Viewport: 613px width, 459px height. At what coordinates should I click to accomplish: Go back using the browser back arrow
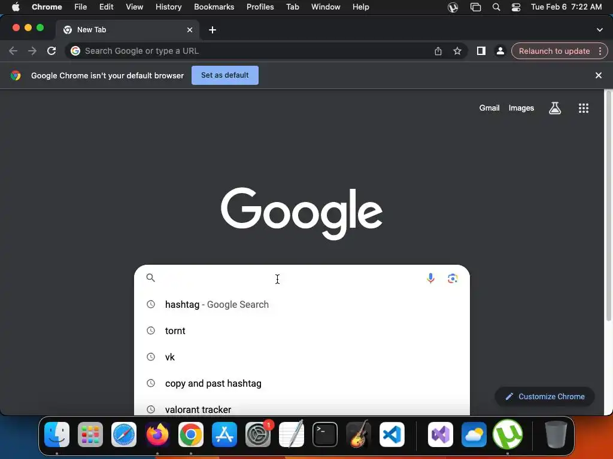(13, 51)
